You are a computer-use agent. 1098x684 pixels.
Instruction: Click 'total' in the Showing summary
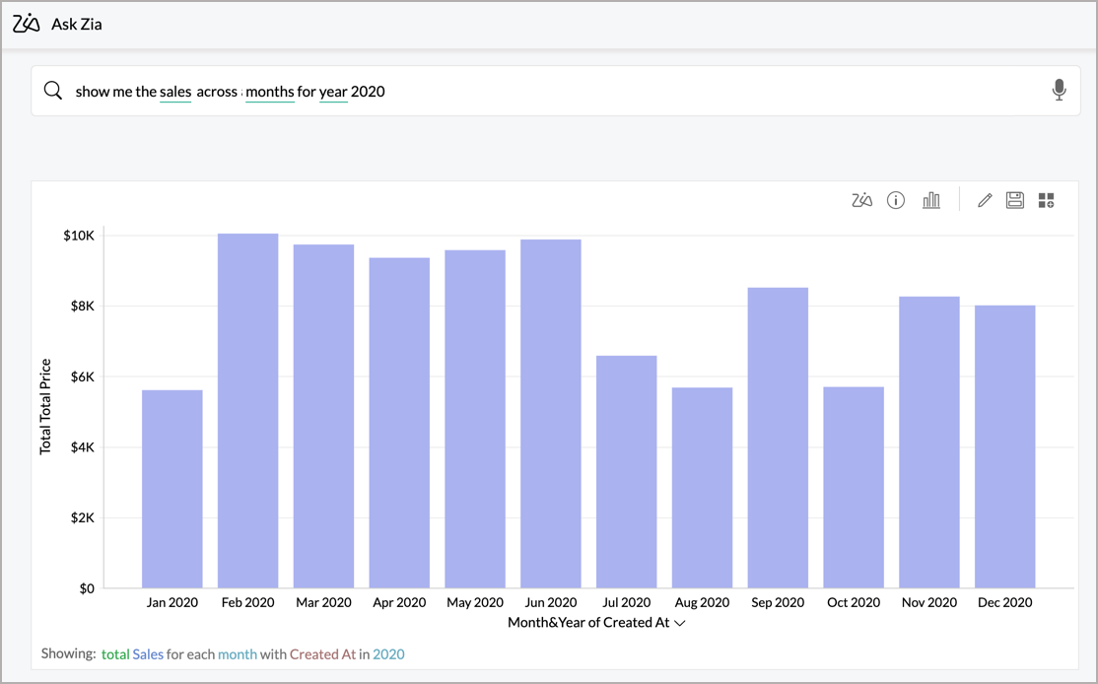[x=115, y=653]
